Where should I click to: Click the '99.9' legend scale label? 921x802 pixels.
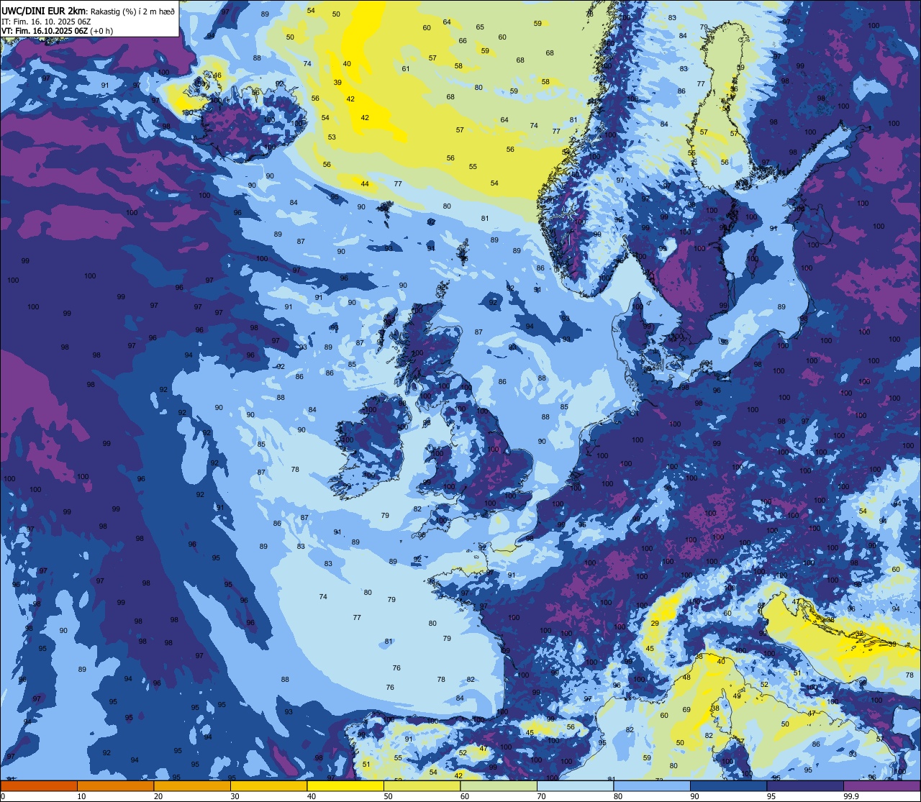coord(851,796)
